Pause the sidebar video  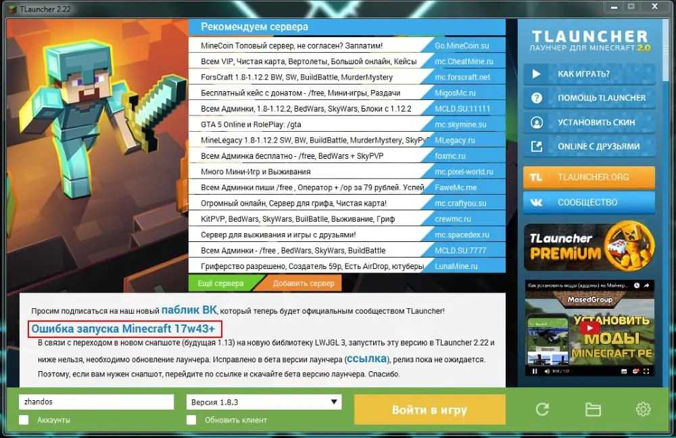point(535,371)
